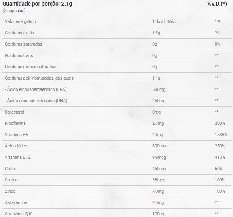The height and width of the screenshot is (217, 233).
Task: Click the Astaxantina label
Action: (x=16, y=202)
